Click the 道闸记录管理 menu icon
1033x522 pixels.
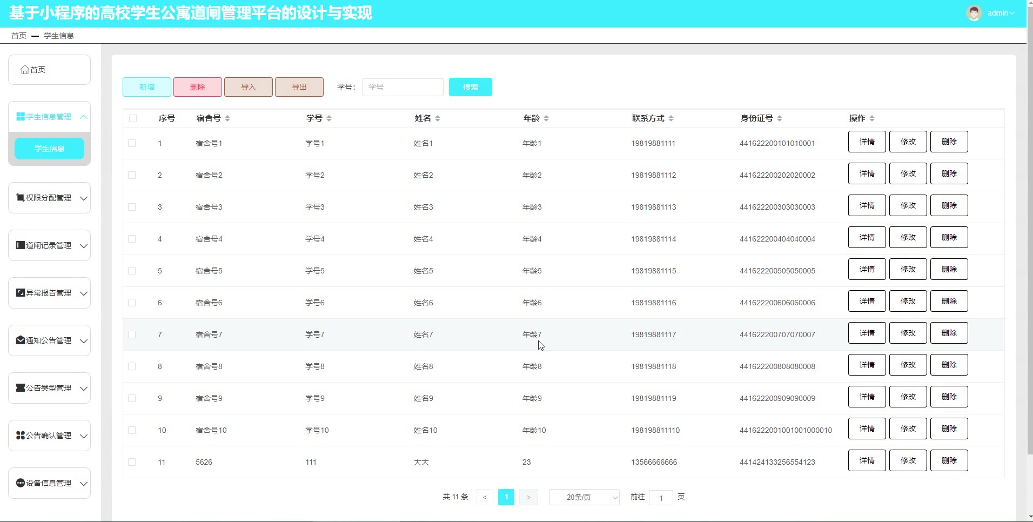[21, 245]
